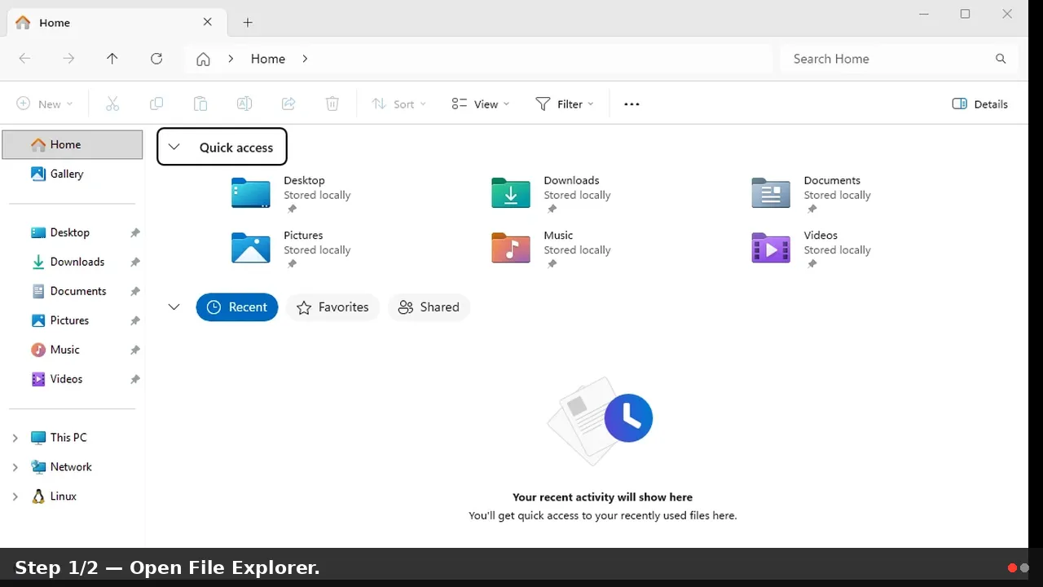This screenshot has height=587, width=1043.
Task: Open the Music folder tile
Action: tap(551, 249)
